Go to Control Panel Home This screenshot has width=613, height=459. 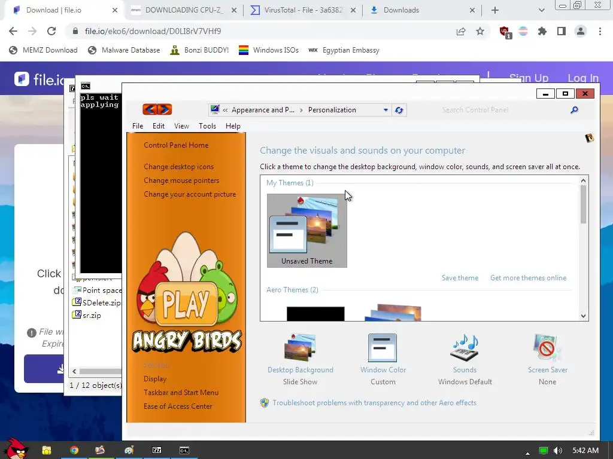(176, 145)
